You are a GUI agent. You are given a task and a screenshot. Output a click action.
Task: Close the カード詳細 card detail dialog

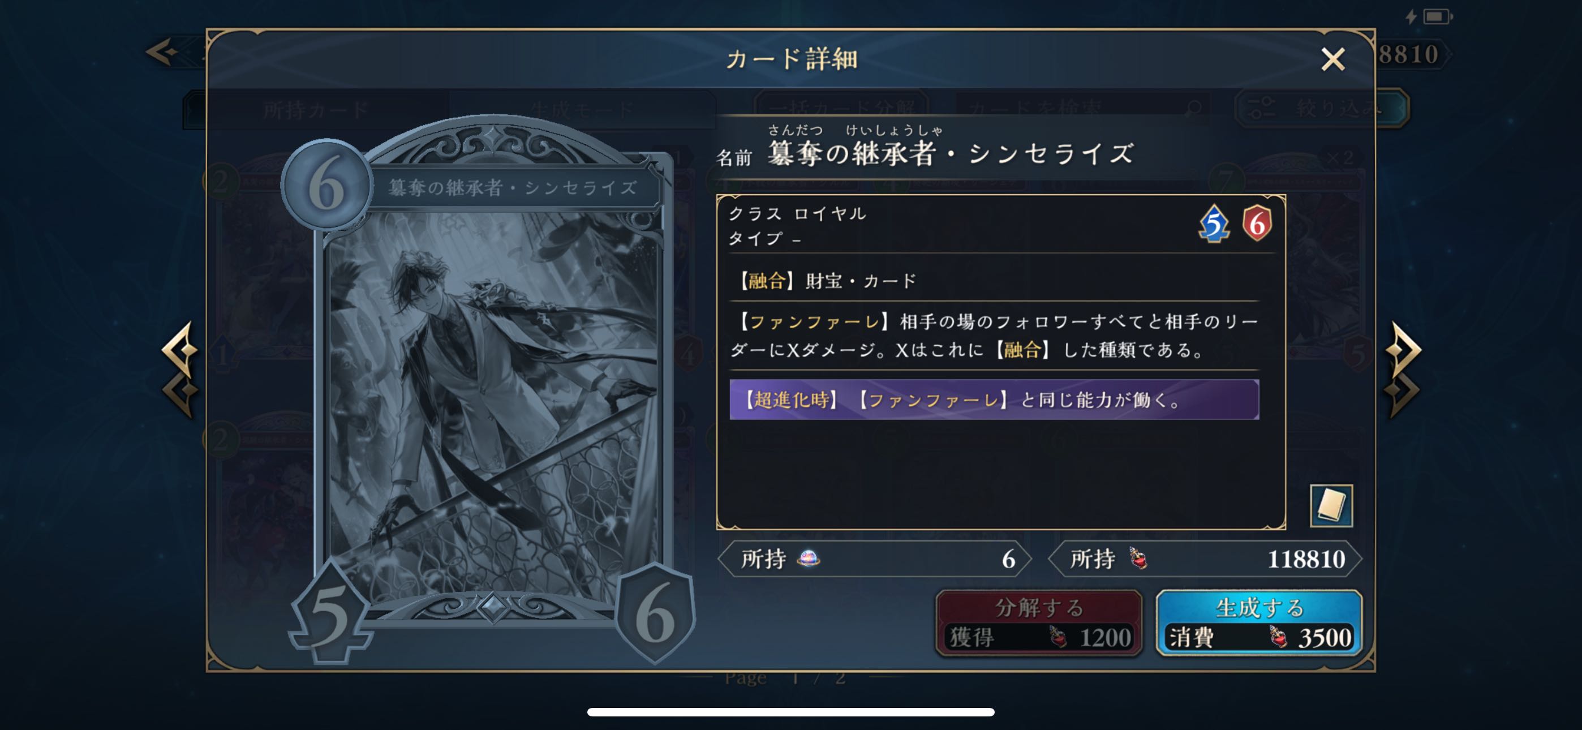pyautogui.click(x=1332, y=59)
